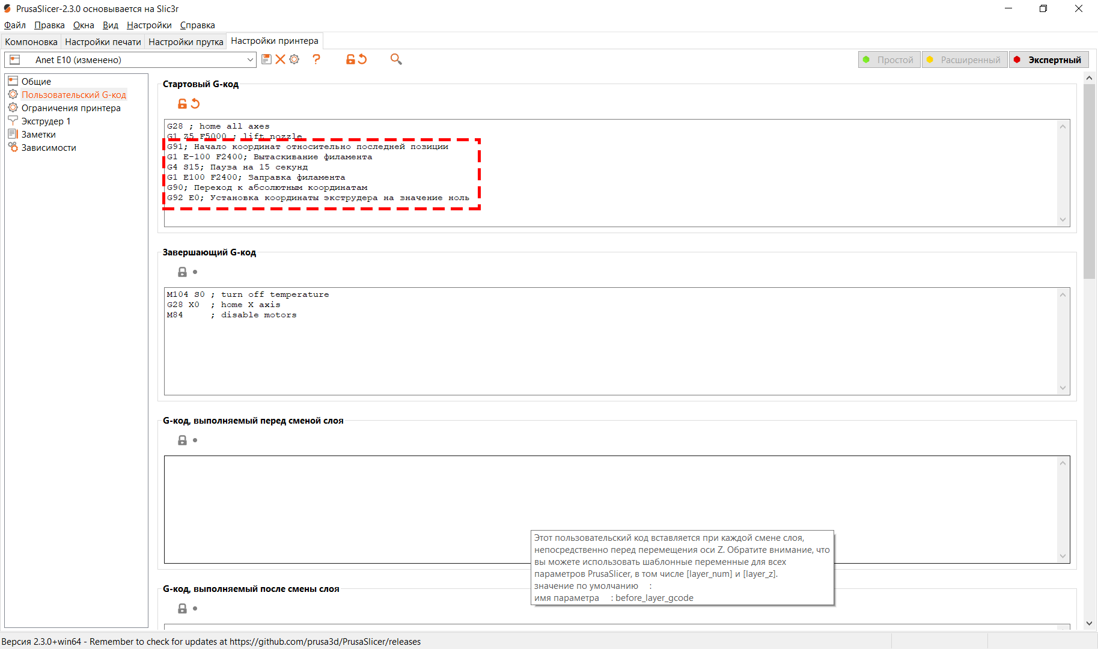Viewport: 1098px width, 649px height.
Task: Click the reset arrow under Стартовый G-код
Action: [195, 103]
